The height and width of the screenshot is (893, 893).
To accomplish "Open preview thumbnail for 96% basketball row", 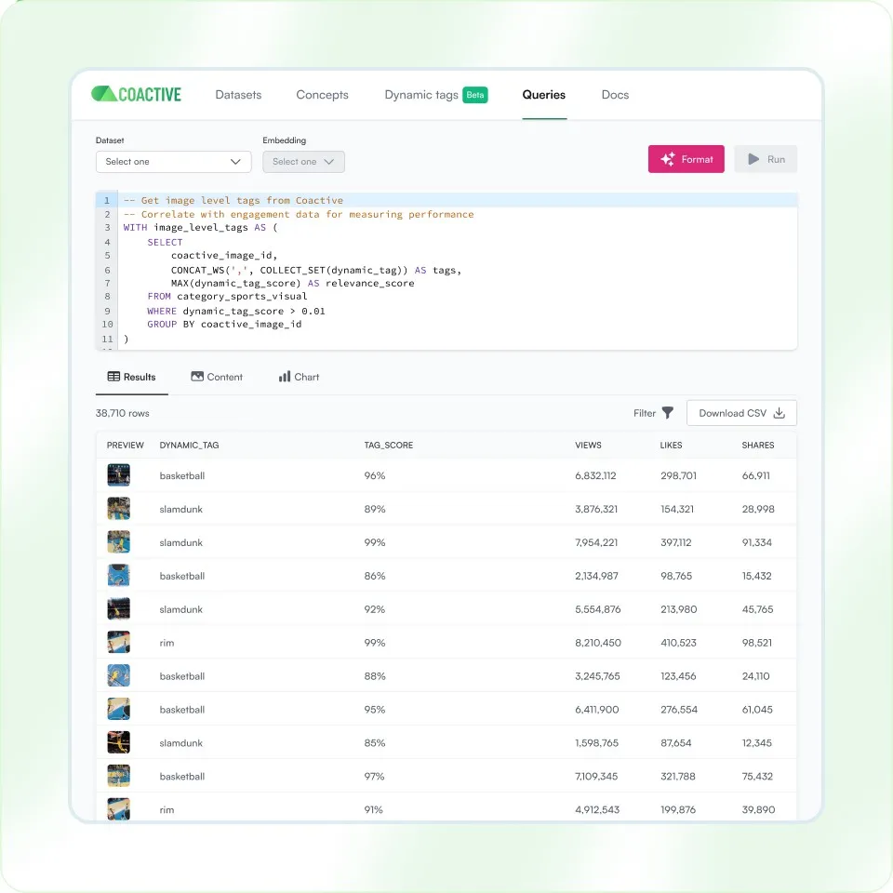I will tap(118, 475).
